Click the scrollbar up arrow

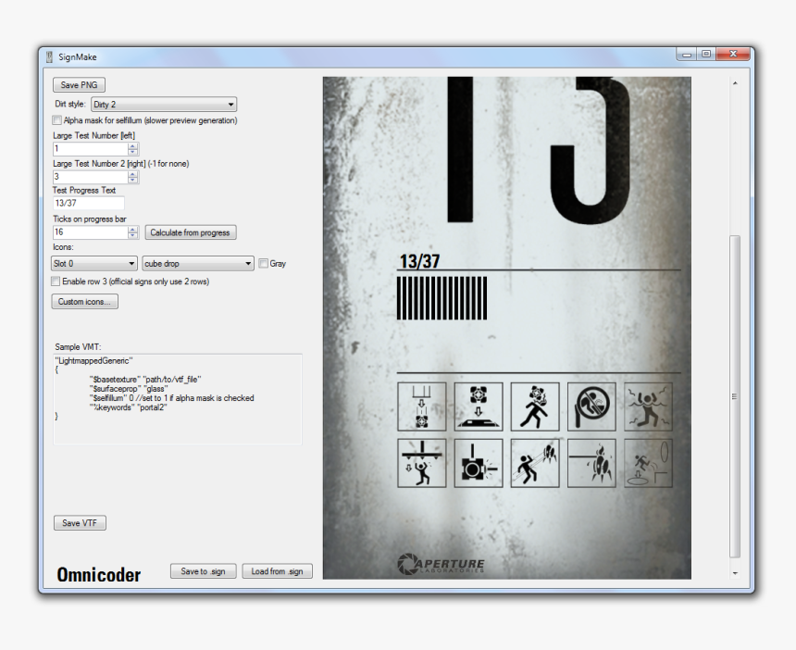[x=735, y=83]
